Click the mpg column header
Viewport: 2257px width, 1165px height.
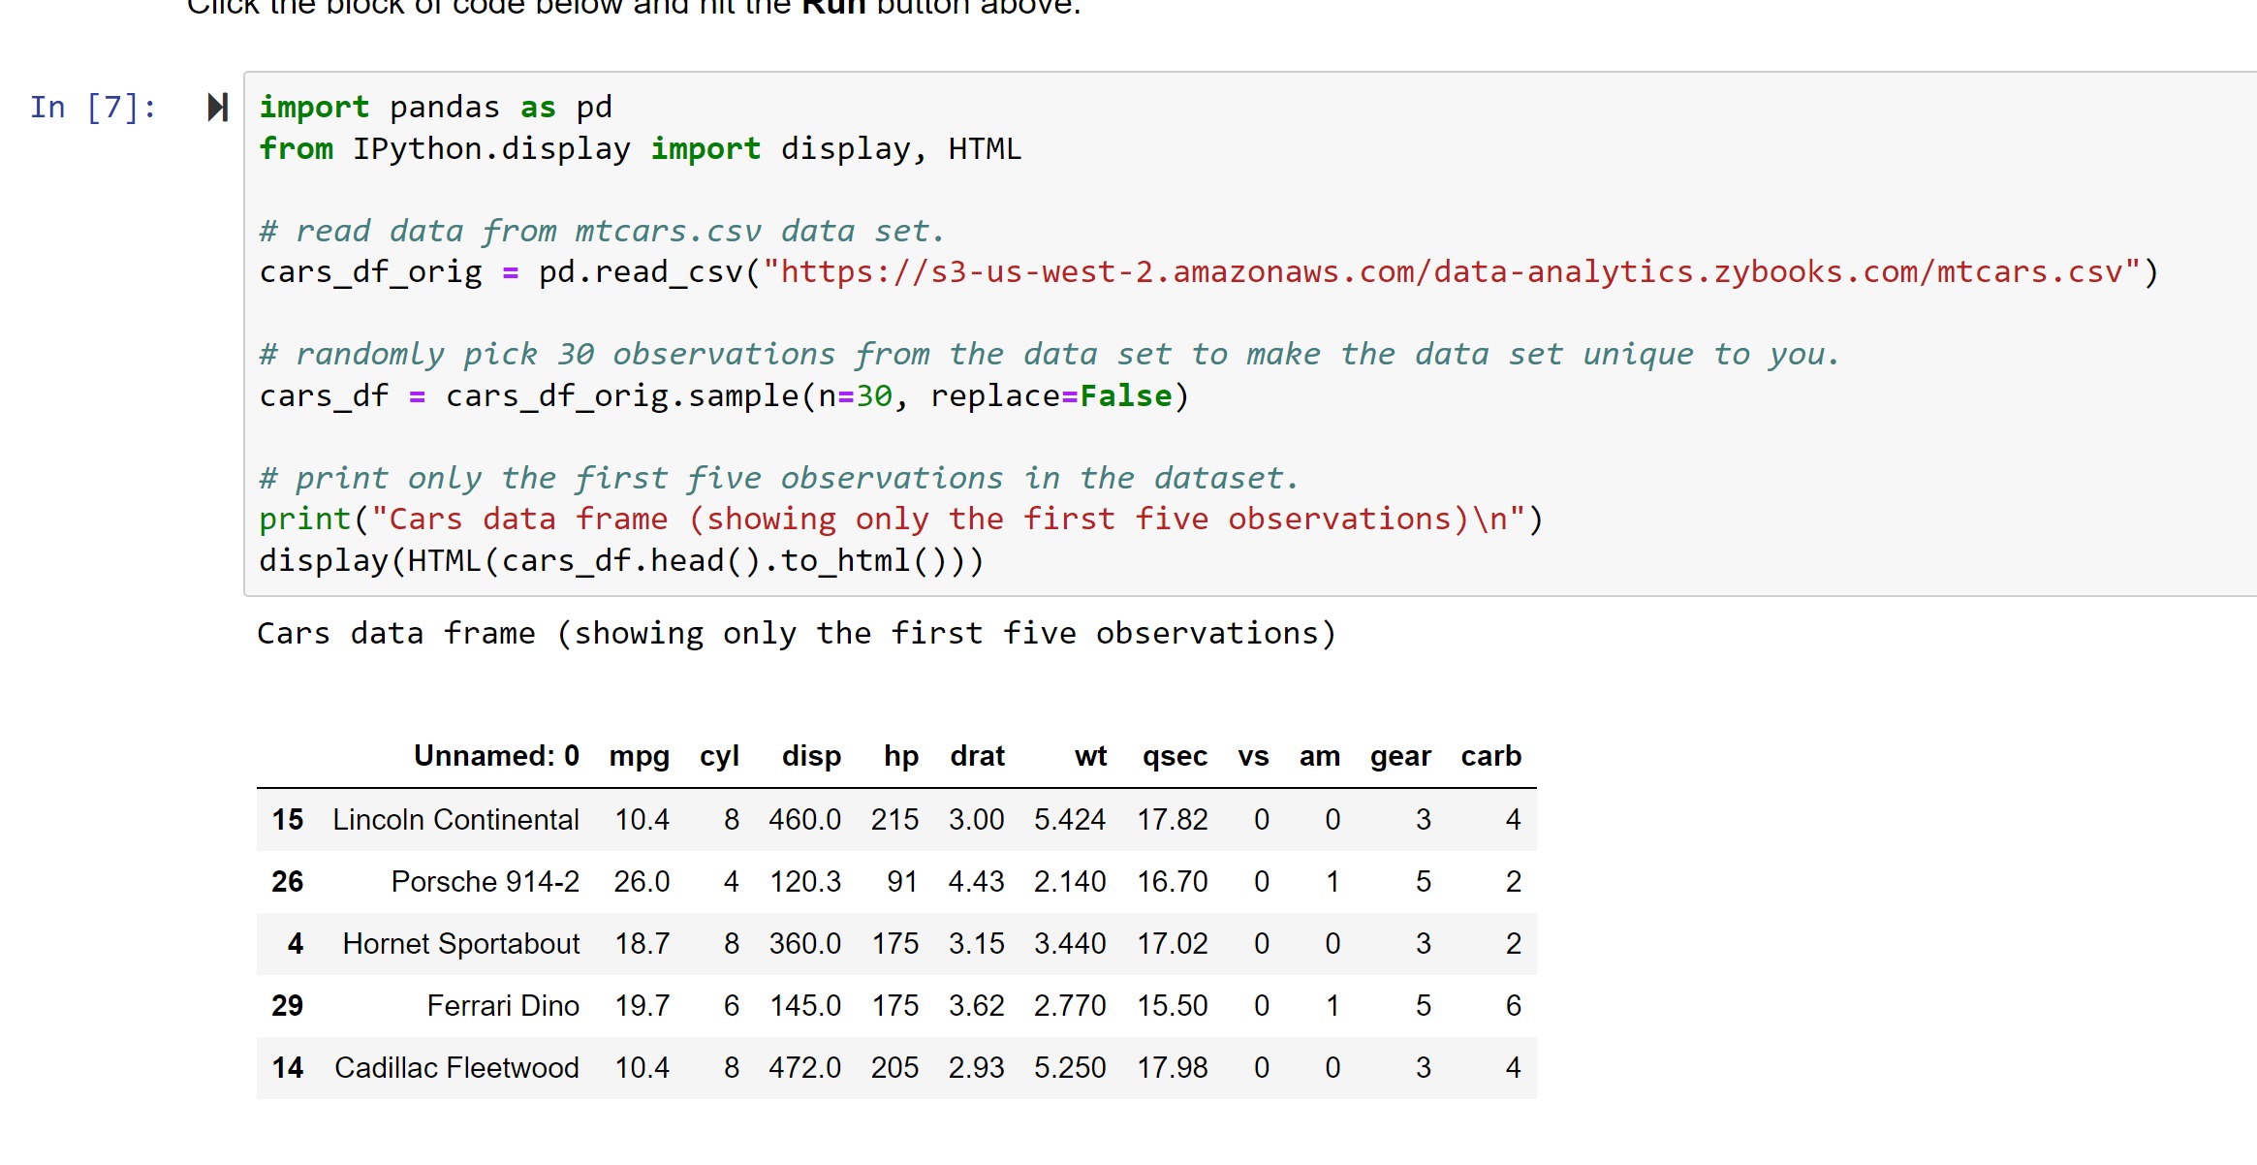coord(639,756)
